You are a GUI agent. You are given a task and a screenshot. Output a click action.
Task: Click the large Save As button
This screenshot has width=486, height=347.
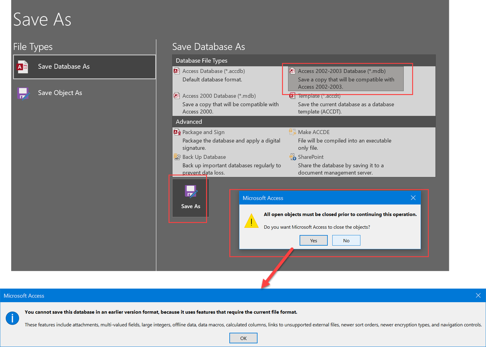pyautogui.click(x=190, y=198)
